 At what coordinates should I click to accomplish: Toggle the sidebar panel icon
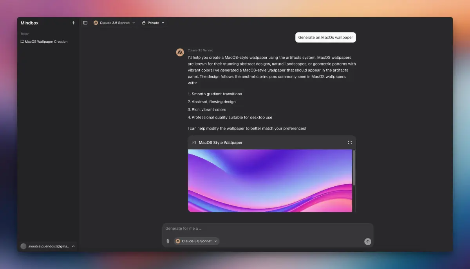tap(85, 23)
